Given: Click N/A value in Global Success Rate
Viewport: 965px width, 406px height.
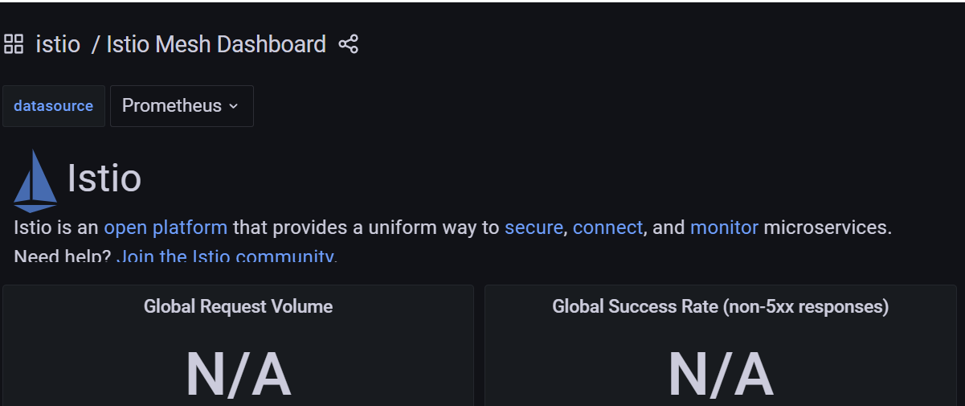Looking at the screenshot, I should [x=720, y=375].
